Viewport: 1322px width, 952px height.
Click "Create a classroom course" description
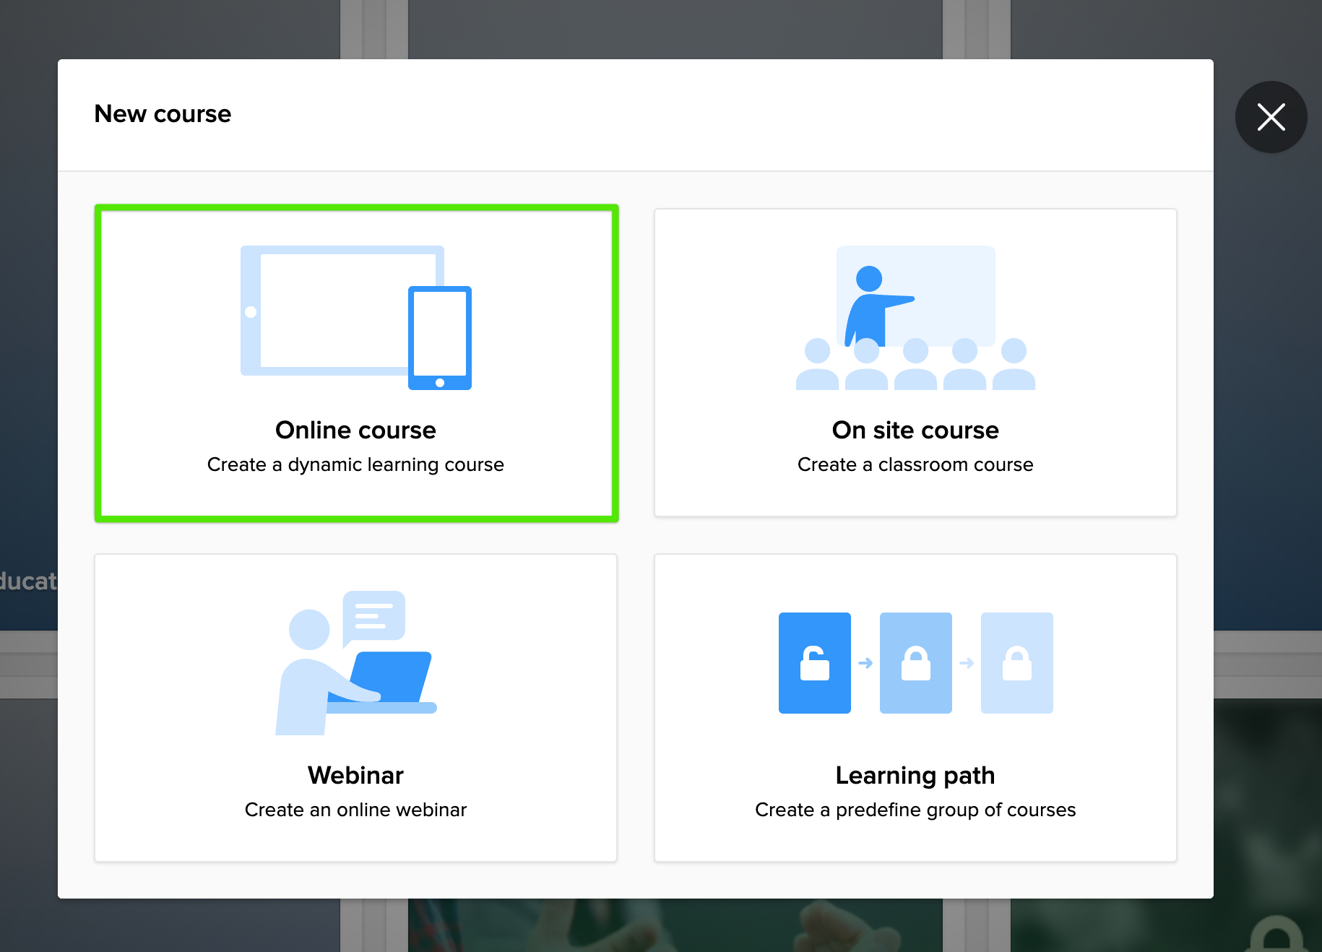(915, 464)
